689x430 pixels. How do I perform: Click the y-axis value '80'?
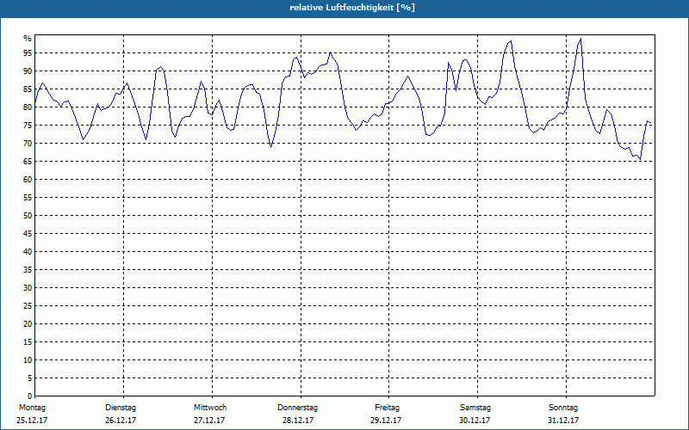point(28,107)
